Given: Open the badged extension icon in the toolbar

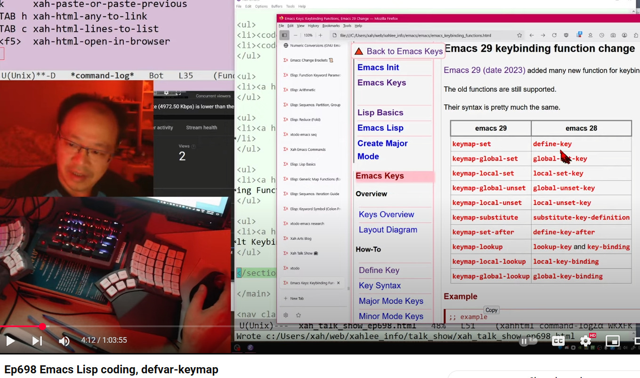Looking at the screenshot, I should (578, 35).
